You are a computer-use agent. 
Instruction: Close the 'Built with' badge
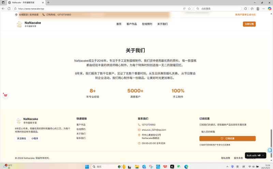[263, 155]
